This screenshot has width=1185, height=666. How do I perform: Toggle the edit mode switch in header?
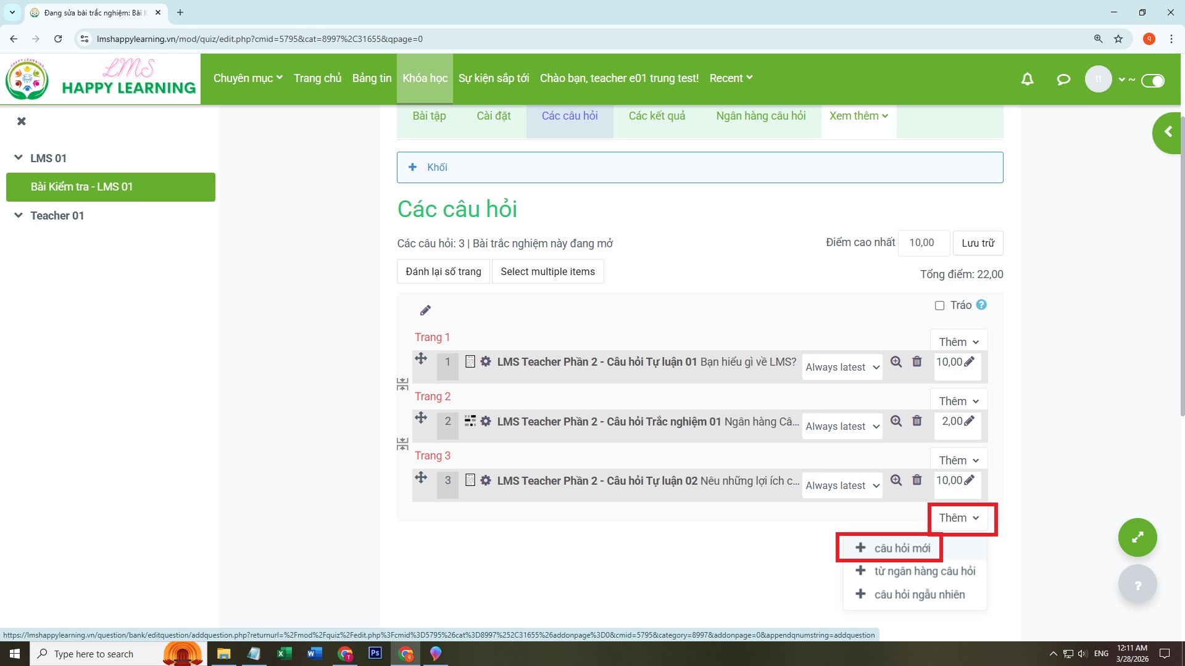[x=1152, y=81]
